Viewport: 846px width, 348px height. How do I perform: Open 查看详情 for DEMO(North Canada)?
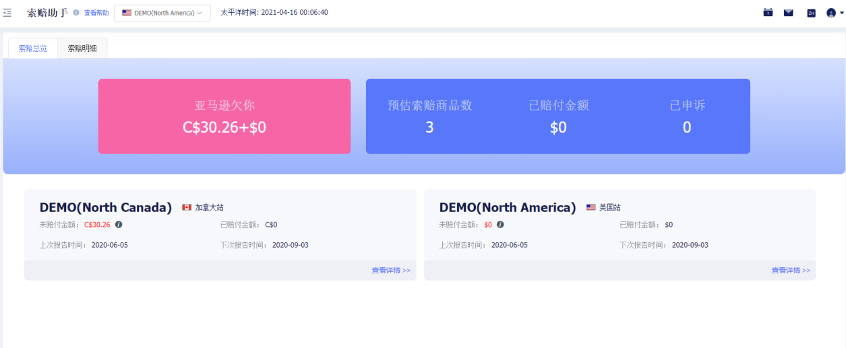tap(391, 271)
